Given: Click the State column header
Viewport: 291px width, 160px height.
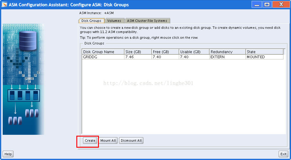Looking at the screenshot, I should [x=264, y=52].
